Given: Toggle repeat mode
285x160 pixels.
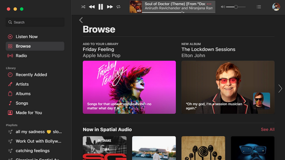Looking at the screenshot, I should click(x=118, y=7).
